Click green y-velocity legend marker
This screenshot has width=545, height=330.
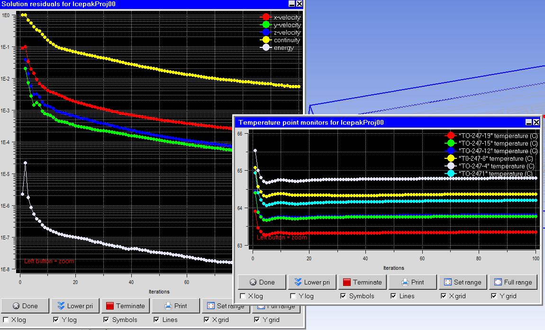(x=266, y=25)
